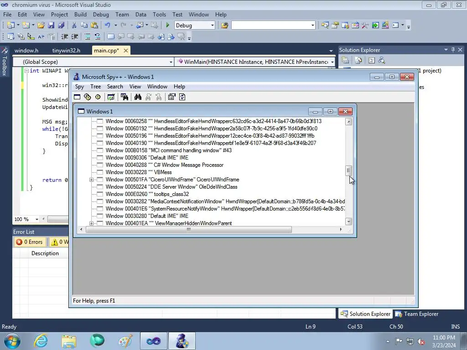Open the Debug menu in Visual Studio
This screenshot has height=350, width=467.
point(101,15)
